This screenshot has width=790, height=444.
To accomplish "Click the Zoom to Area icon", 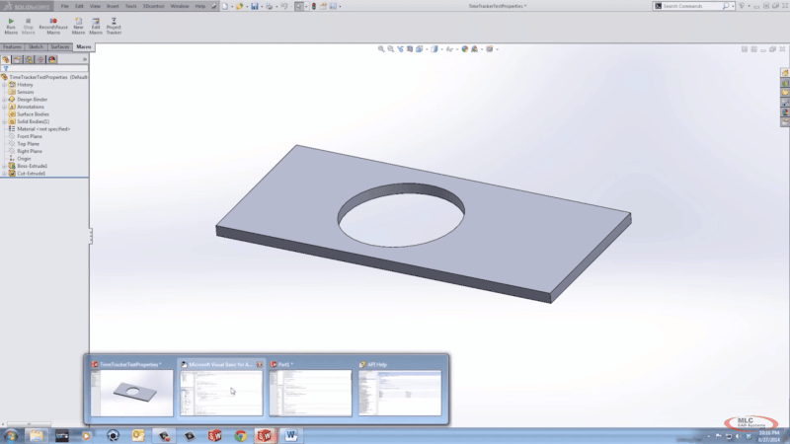I will pos(390,48).
